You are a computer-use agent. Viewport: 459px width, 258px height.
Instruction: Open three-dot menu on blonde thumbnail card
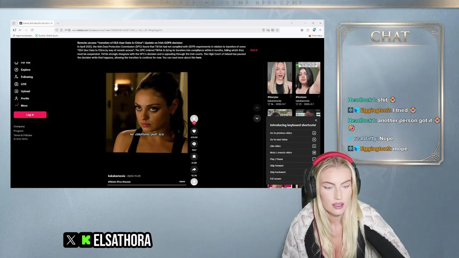291,97
